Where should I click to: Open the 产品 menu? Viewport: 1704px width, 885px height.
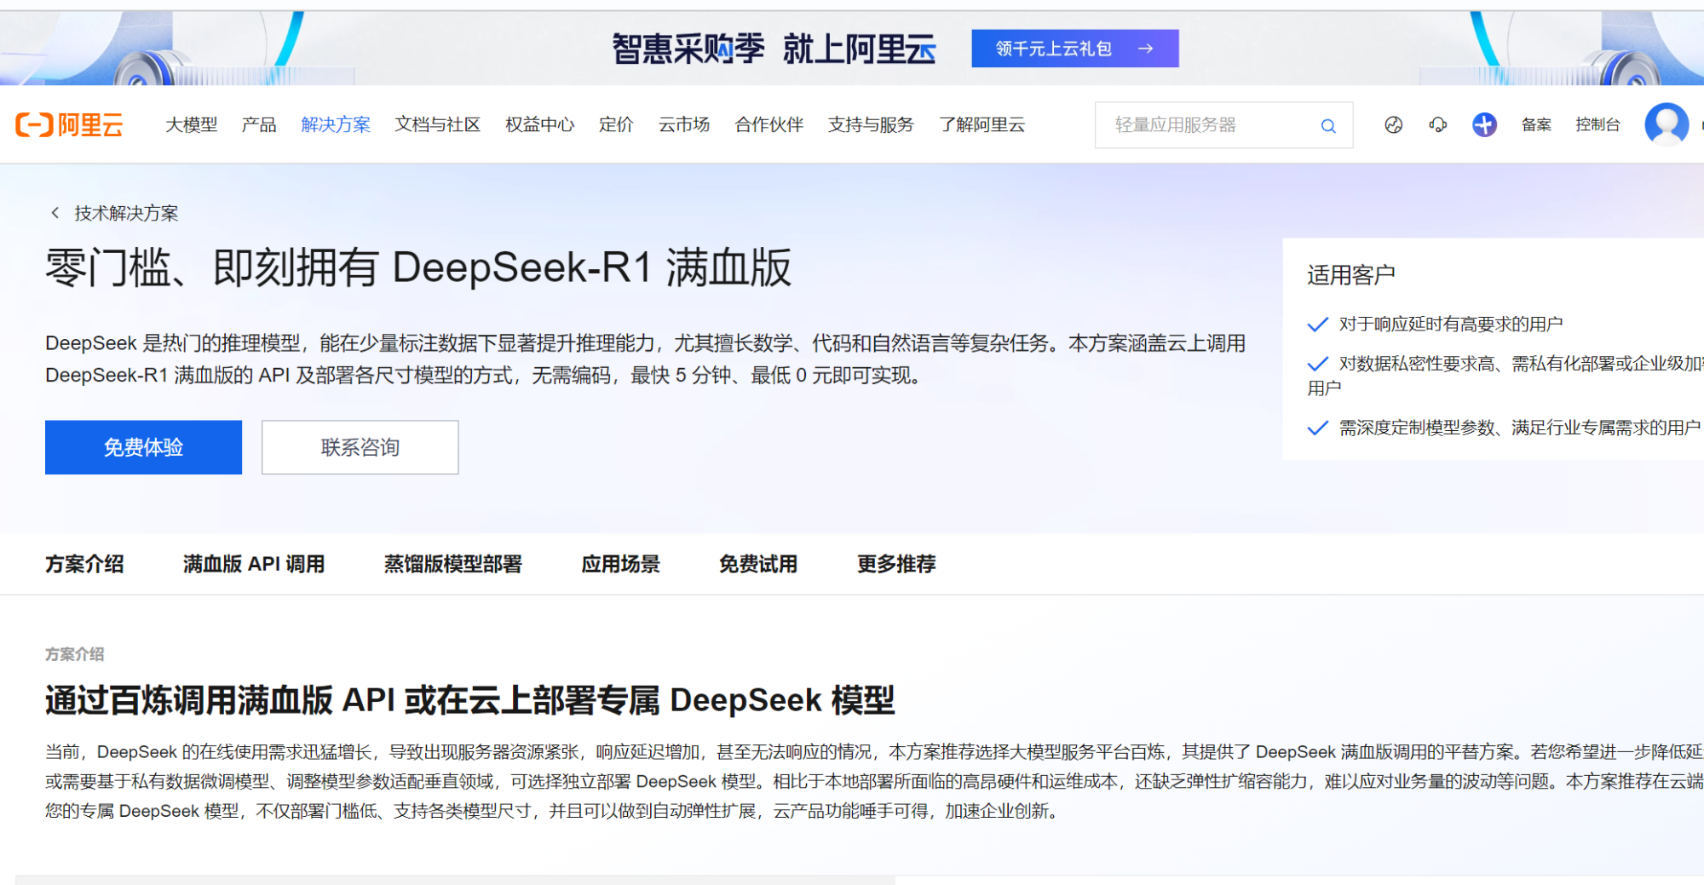[x=259, y=125]
